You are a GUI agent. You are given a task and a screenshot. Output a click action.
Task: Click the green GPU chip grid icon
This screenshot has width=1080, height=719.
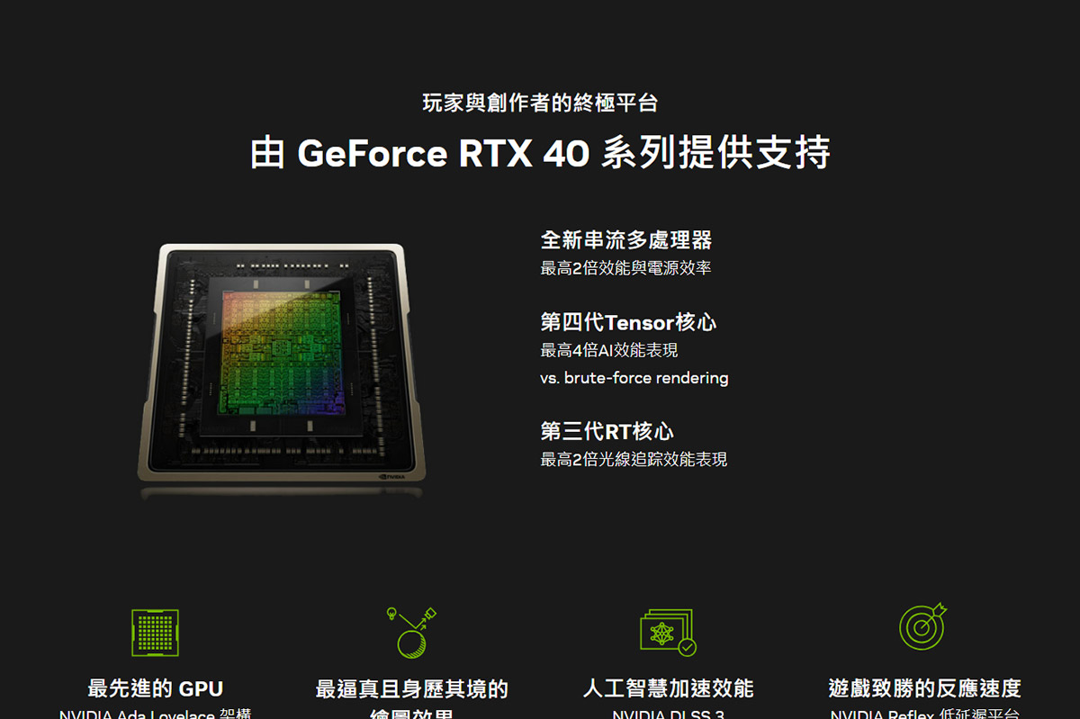coord(155,633)
